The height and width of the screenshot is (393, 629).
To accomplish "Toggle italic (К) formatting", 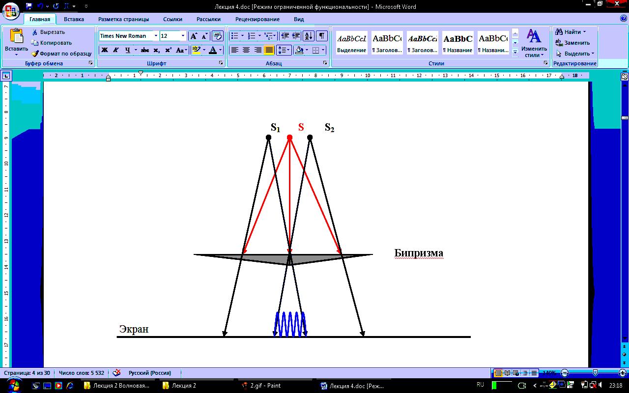I will coord(116,50).
